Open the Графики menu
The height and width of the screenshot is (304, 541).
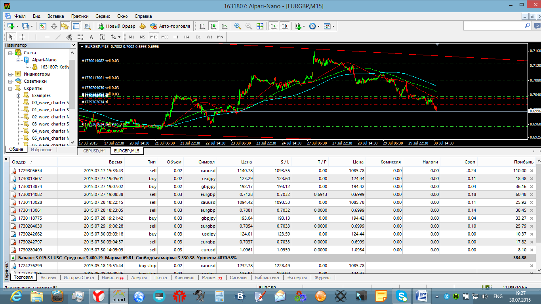[x=80, y=16]
